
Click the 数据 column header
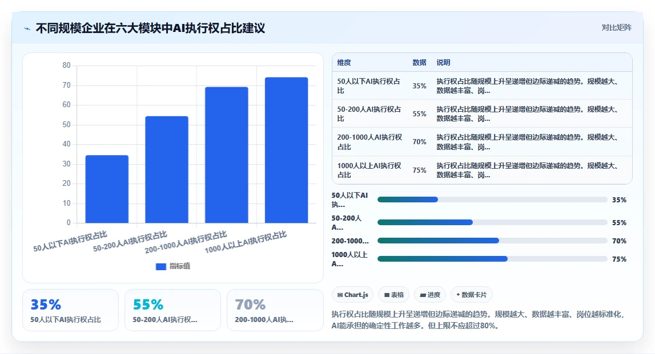click(x=419, y=63)
